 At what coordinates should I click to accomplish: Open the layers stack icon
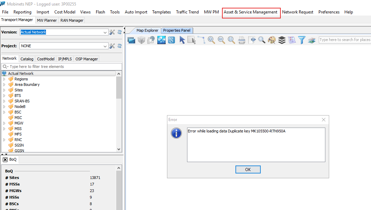pyautogui.click(x=282, y=40)
